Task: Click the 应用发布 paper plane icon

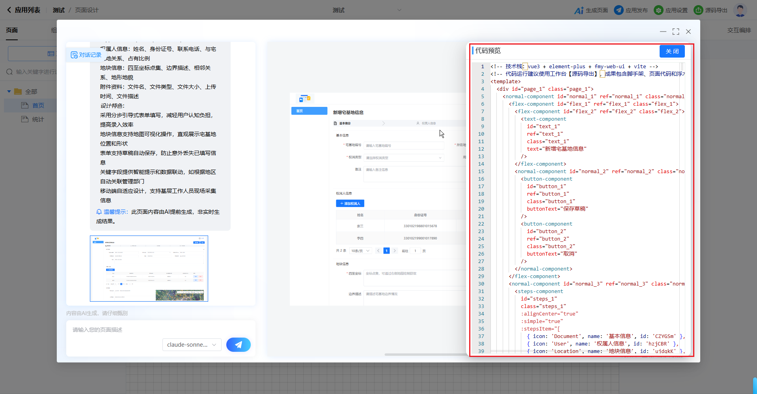Action: click(x=619, y=10)
